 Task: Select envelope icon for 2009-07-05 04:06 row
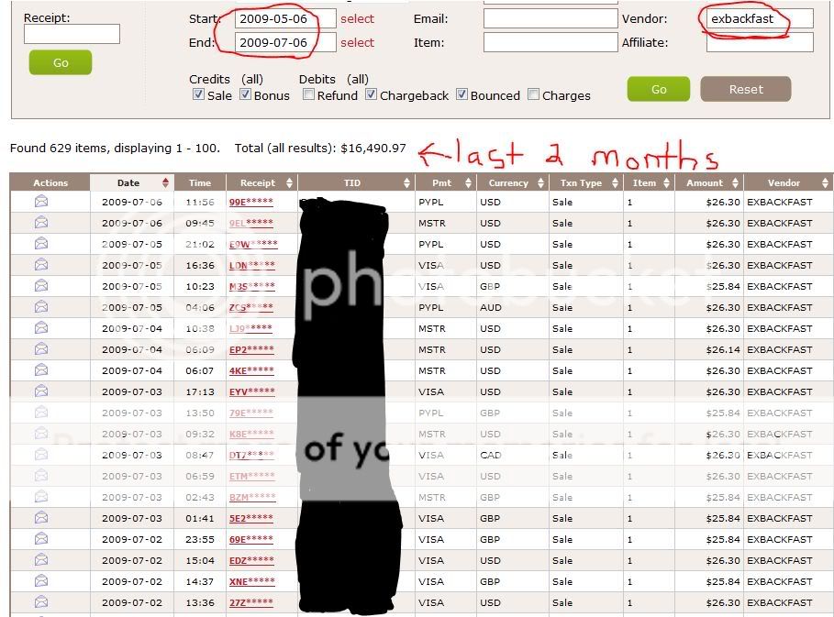[x=41, y=306]
